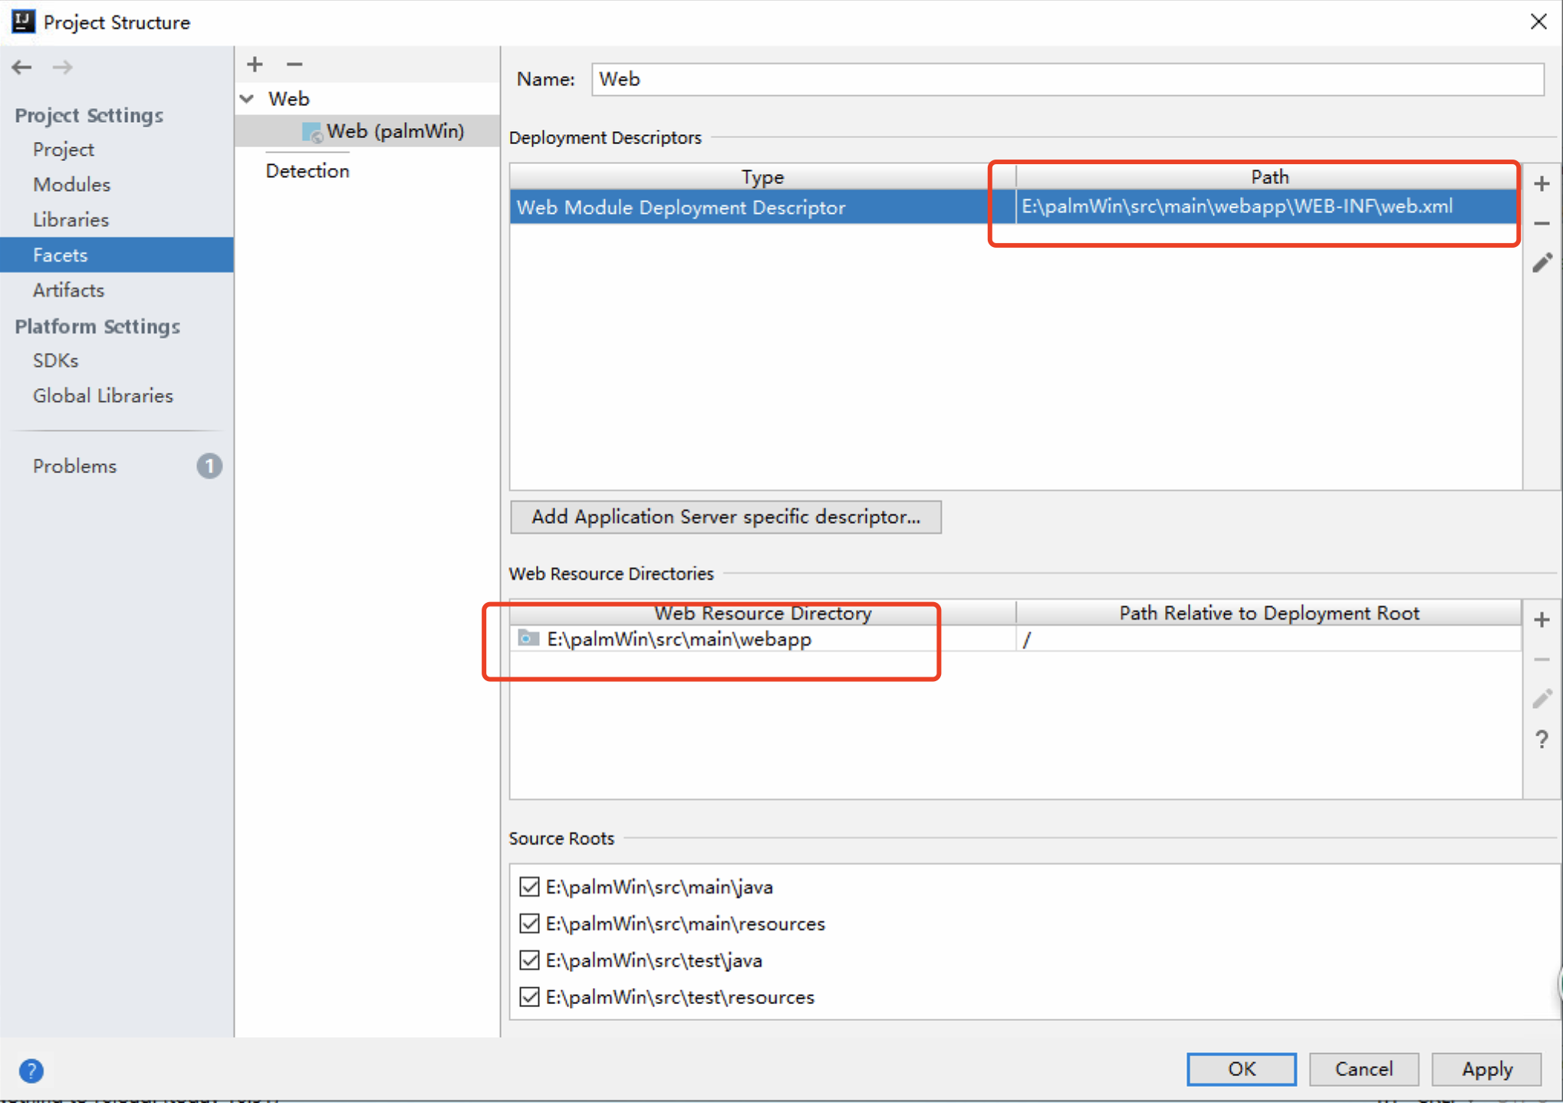
Task: Open the blue help icon at the dialog bottom
Action: (x=31, y=1070)
